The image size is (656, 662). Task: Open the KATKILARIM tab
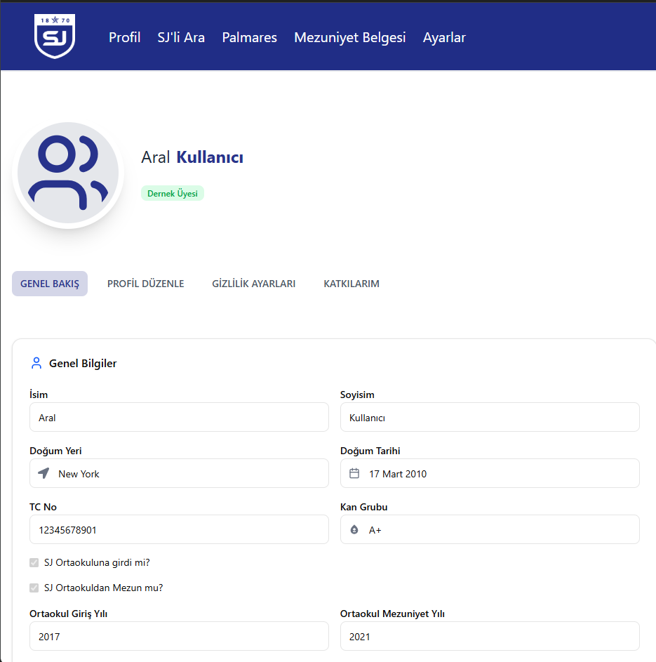(352, 284)
